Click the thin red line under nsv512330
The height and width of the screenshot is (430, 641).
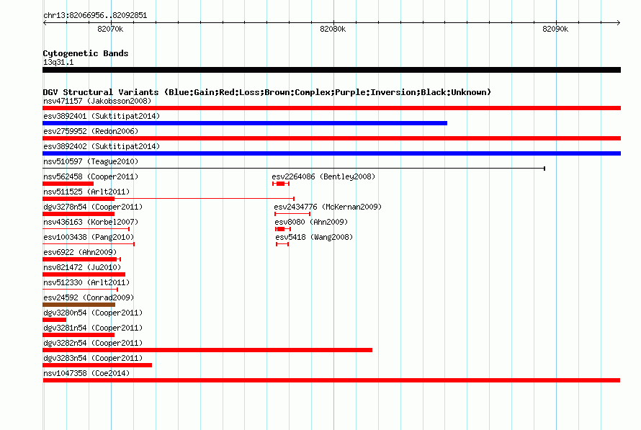[x=80, y=290]
